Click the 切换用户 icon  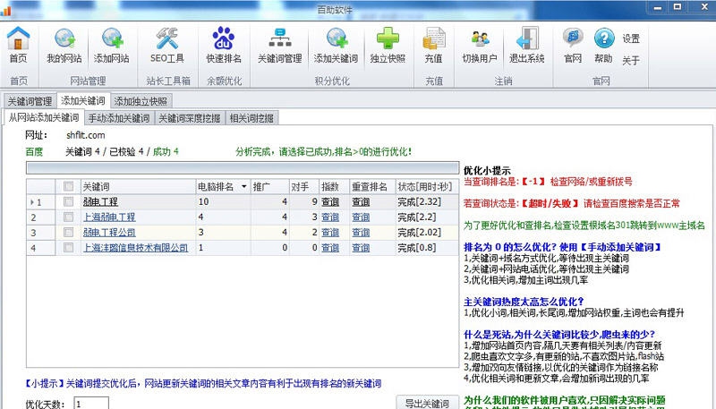(479, 44)
